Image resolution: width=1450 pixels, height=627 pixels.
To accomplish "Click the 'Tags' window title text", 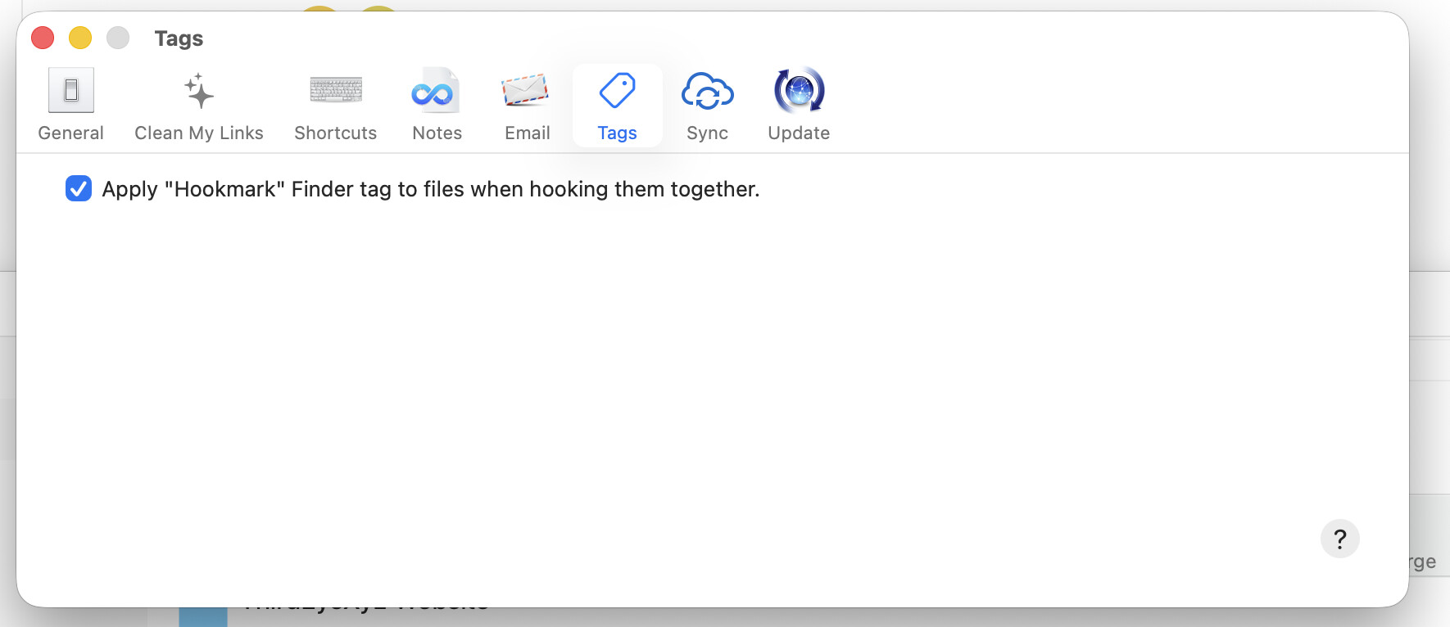I will point(179,38).
